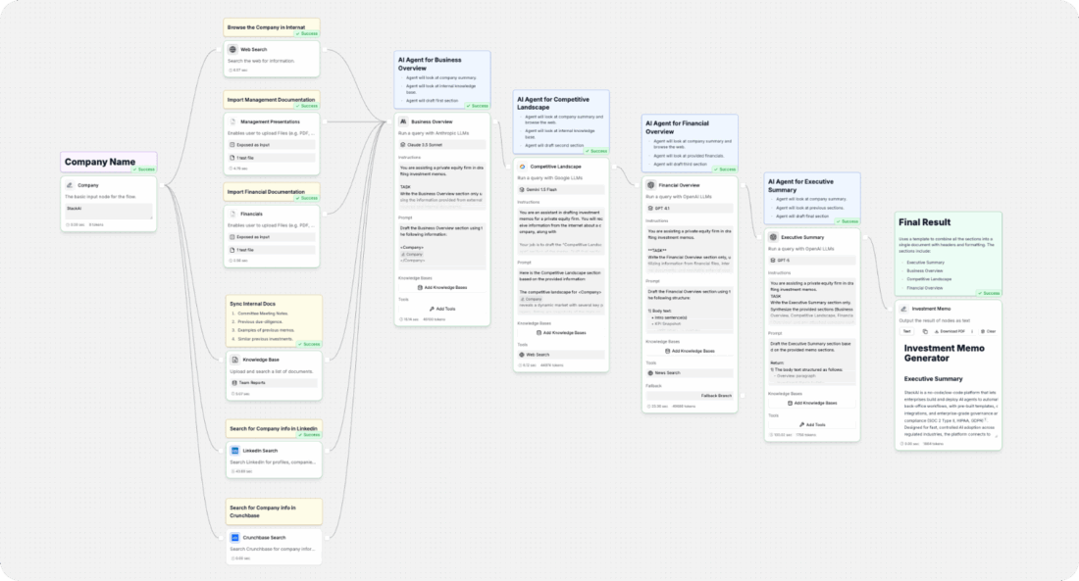Click the Instructions text box in Executive Summary node
Viewport: 1079px width, 581px height.
[x=812, y=302]
